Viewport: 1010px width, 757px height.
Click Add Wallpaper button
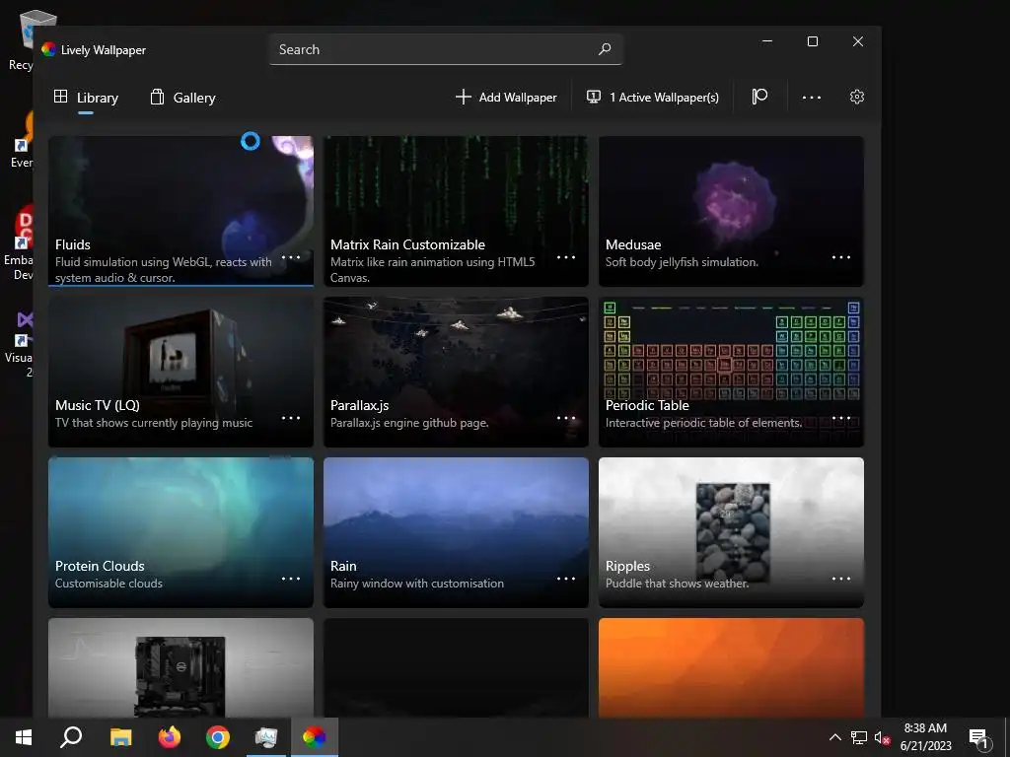[506, 98]
